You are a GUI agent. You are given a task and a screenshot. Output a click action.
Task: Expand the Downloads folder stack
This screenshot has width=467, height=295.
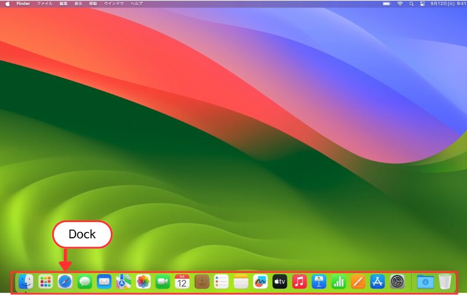point(425,282)
